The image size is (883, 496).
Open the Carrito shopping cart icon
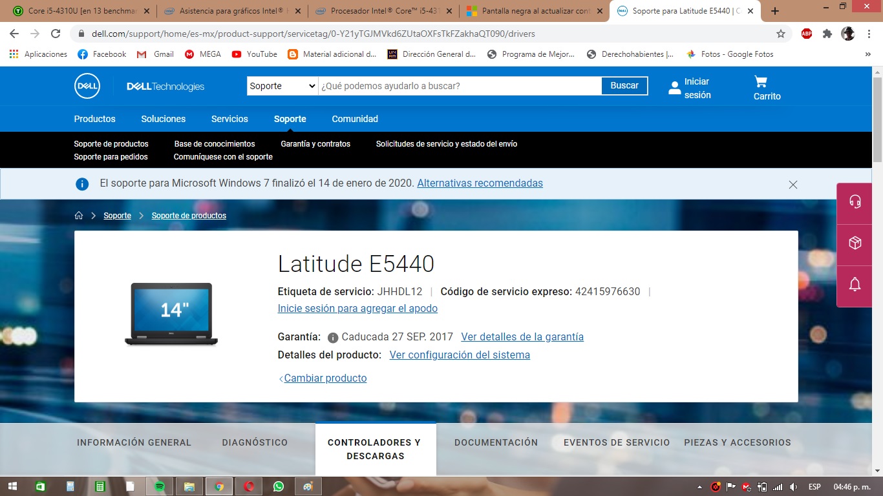(761, 82)
